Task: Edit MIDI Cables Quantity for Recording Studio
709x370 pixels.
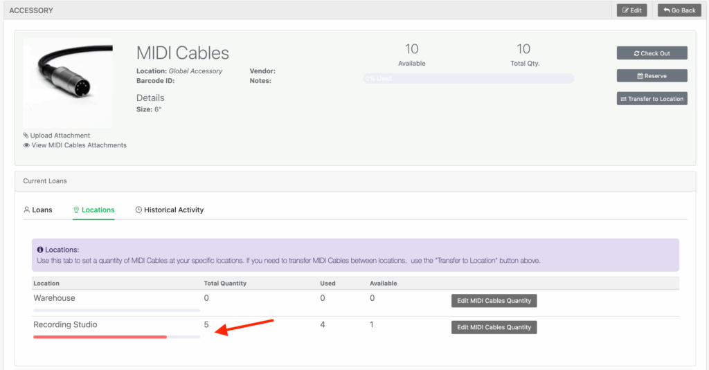Action: (x=494, y=327)
